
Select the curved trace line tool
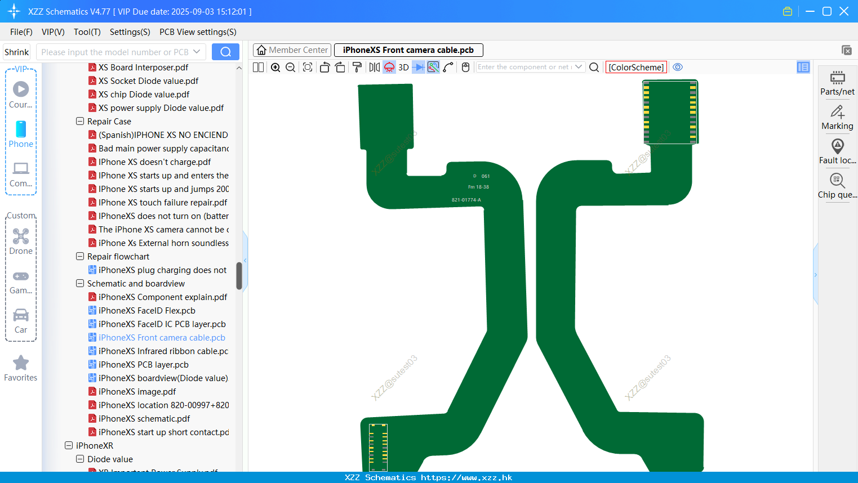448,67
